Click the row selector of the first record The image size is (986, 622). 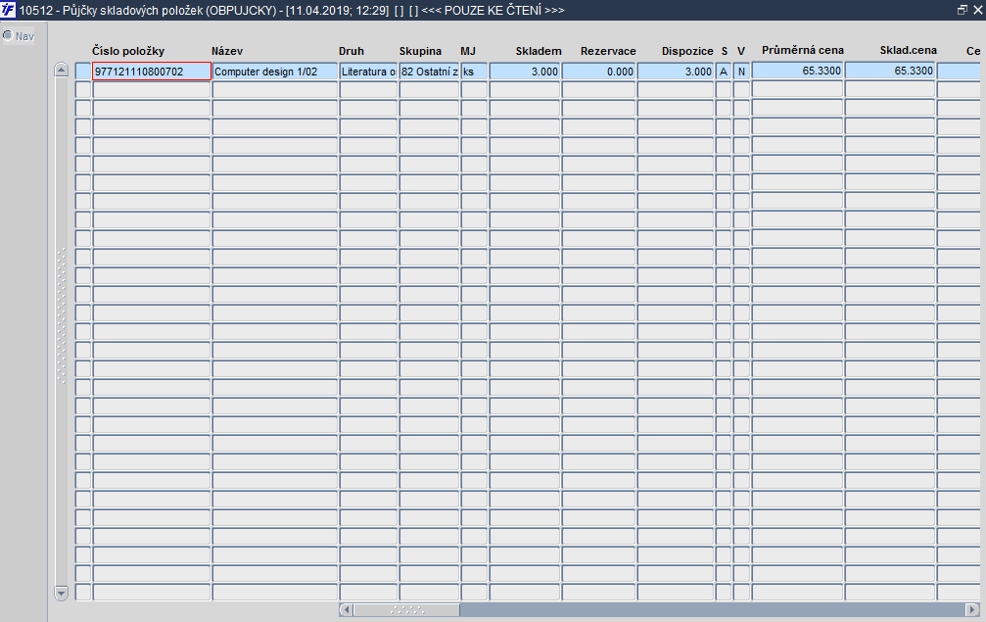(83, 72)
